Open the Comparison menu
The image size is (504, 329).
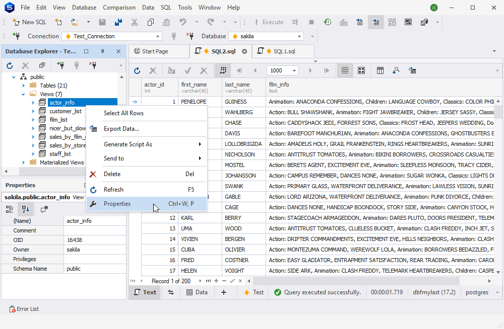tap(119, 8)
